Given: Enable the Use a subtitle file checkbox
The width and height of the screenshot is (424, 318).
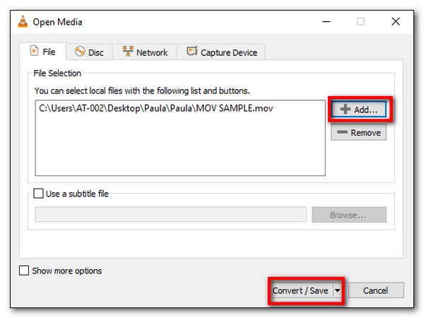Looking at the screenshot, I should [x=38, y=194].
